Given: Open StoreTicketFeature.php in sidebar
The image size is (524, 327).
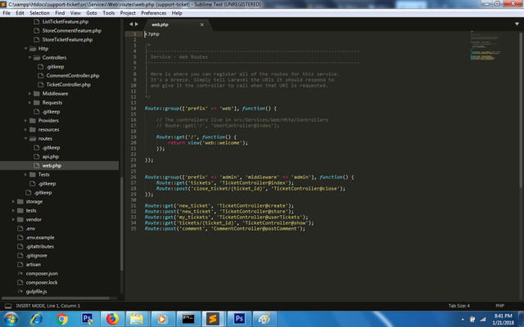Looking at the screenshot, I should pyautogui.click(x=67, y=40).
